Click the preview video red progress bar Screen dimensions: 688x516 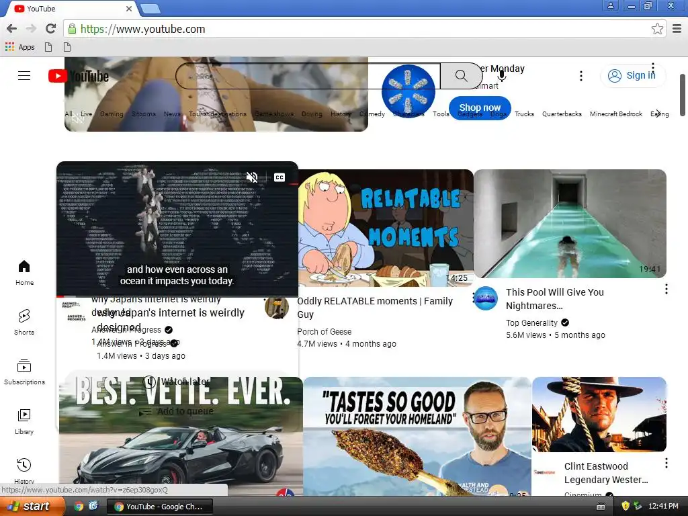pos(177,296)
